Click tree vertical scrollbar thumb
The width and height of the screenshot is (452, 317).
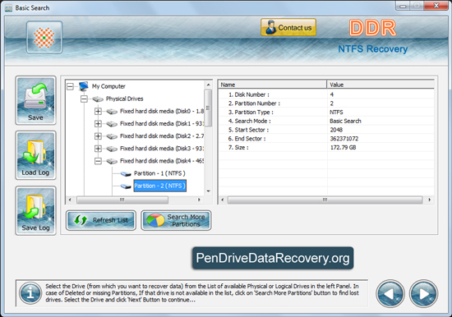pyautogui.click(x=208, y=108)
